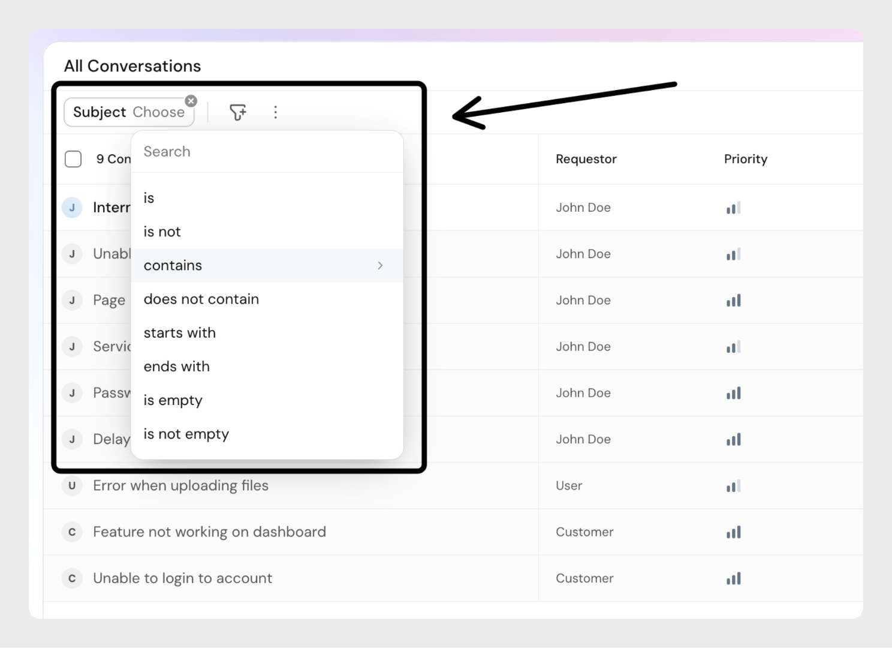Viewport: 892px width, 648px height.
Task: Click first row's blue J avatar
Action: coord(72,208)
